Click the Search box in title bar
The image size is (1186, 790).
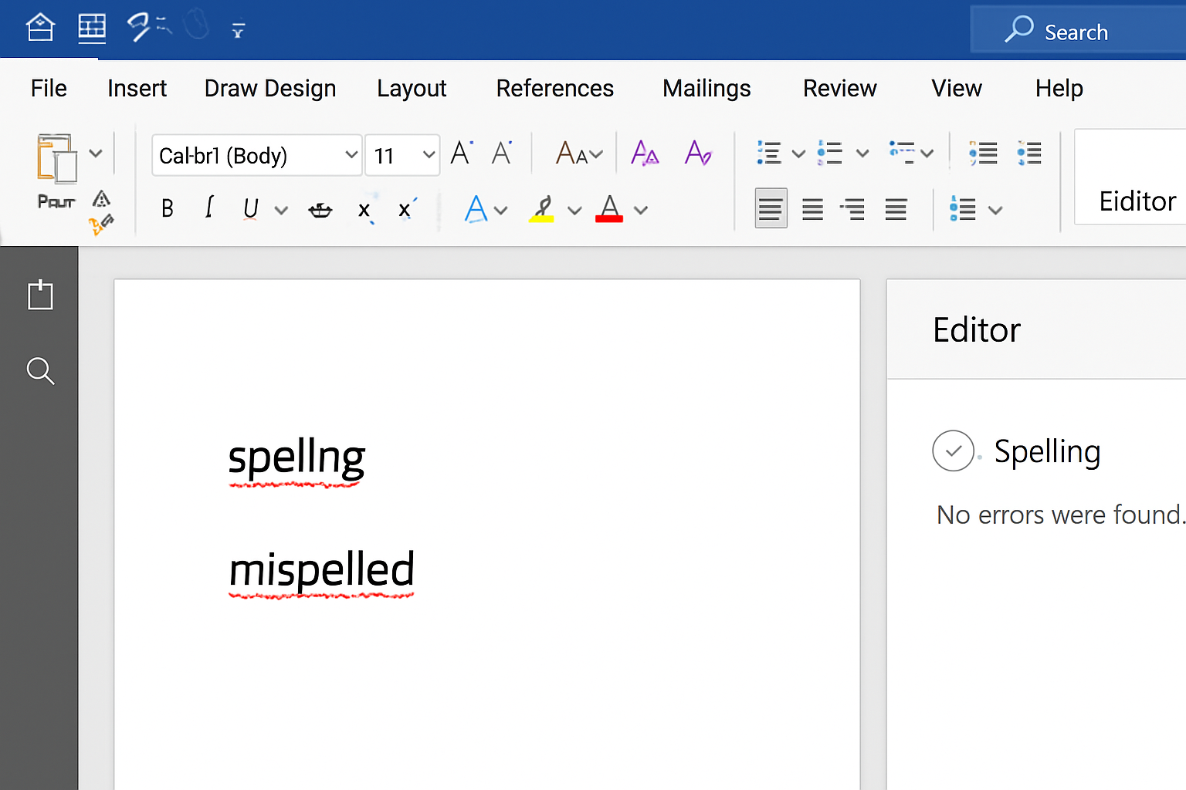pyautogui.click(x=1078, y=30)
